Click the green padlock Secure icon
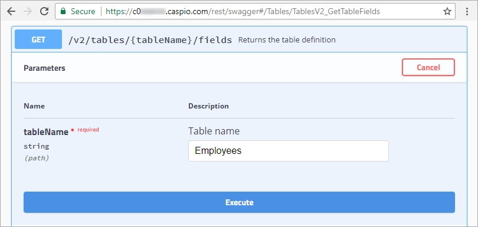This screenshot has width=478, height=227. 63,12
